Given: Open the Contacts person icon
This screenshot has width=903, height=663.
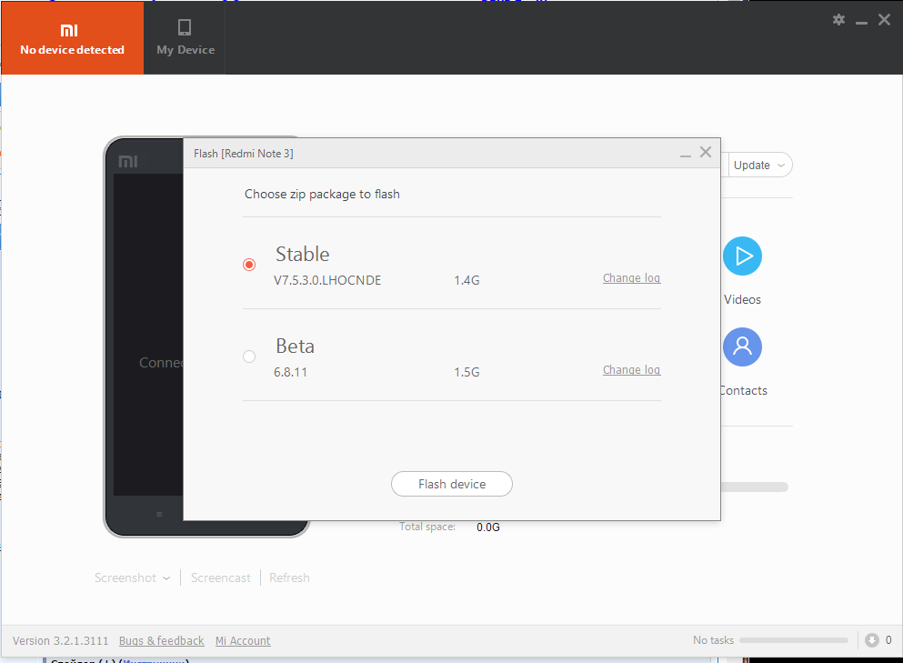Looking at the screenshot, I should click(742, 347).
